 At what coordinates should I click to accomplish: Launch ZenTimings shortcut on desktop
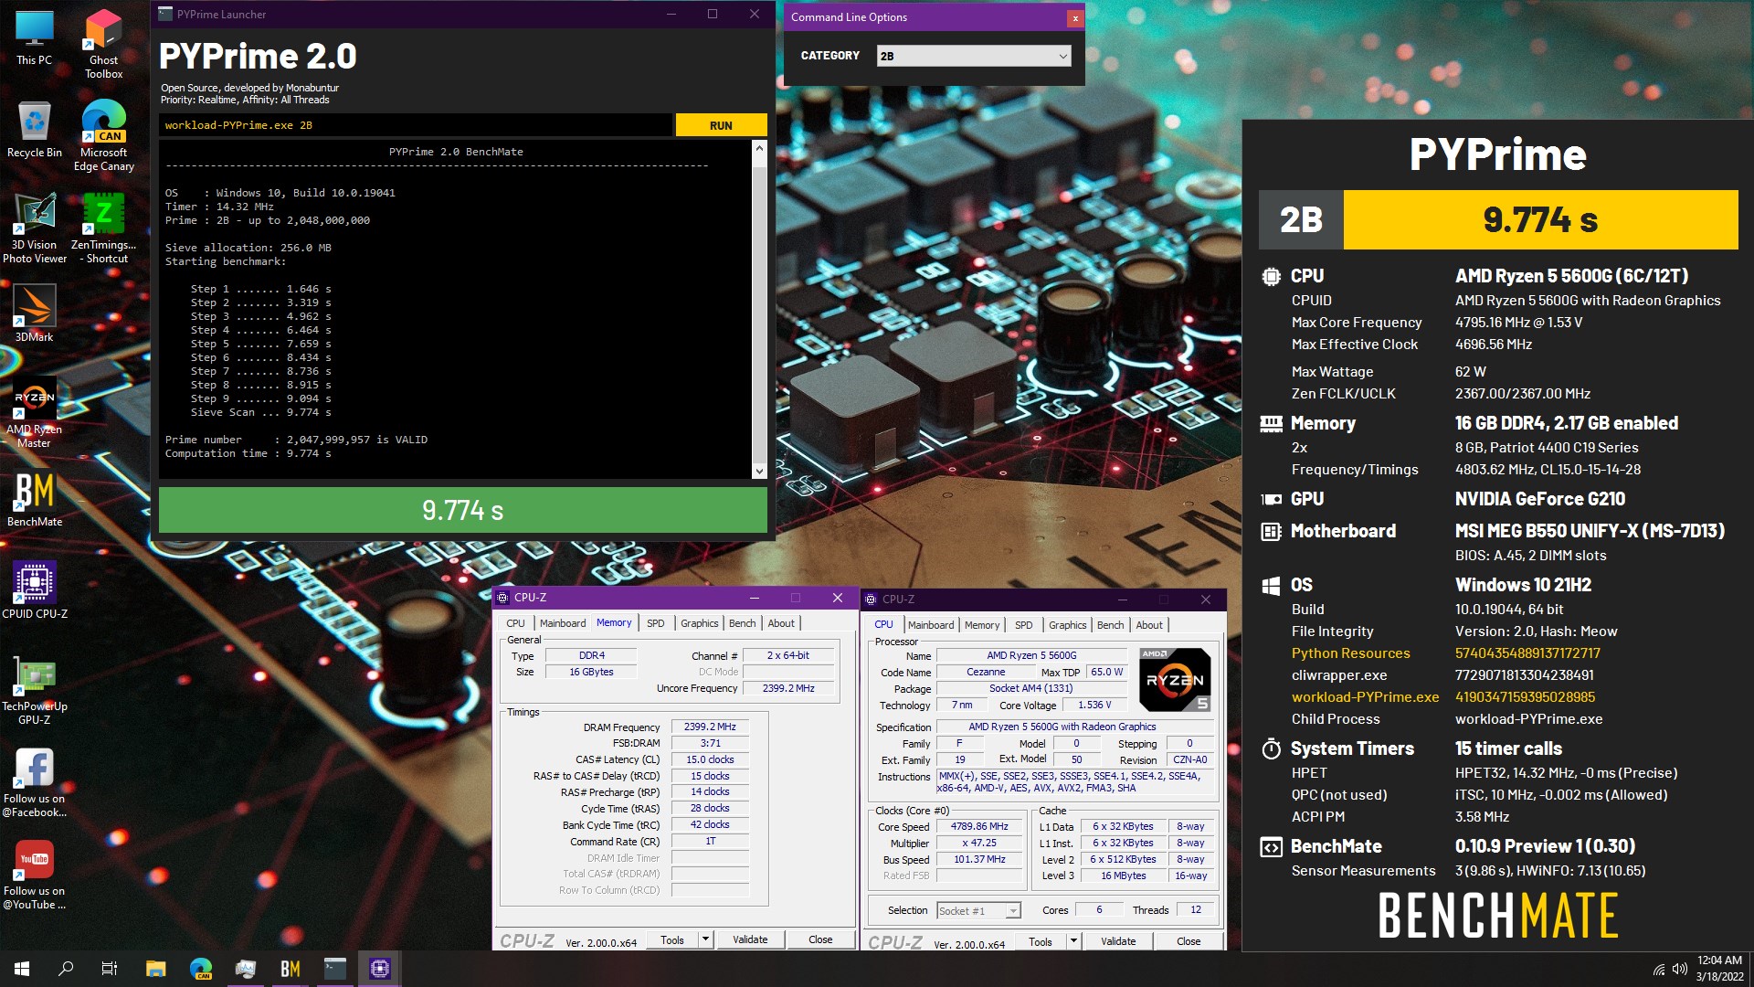coord(103,228)
